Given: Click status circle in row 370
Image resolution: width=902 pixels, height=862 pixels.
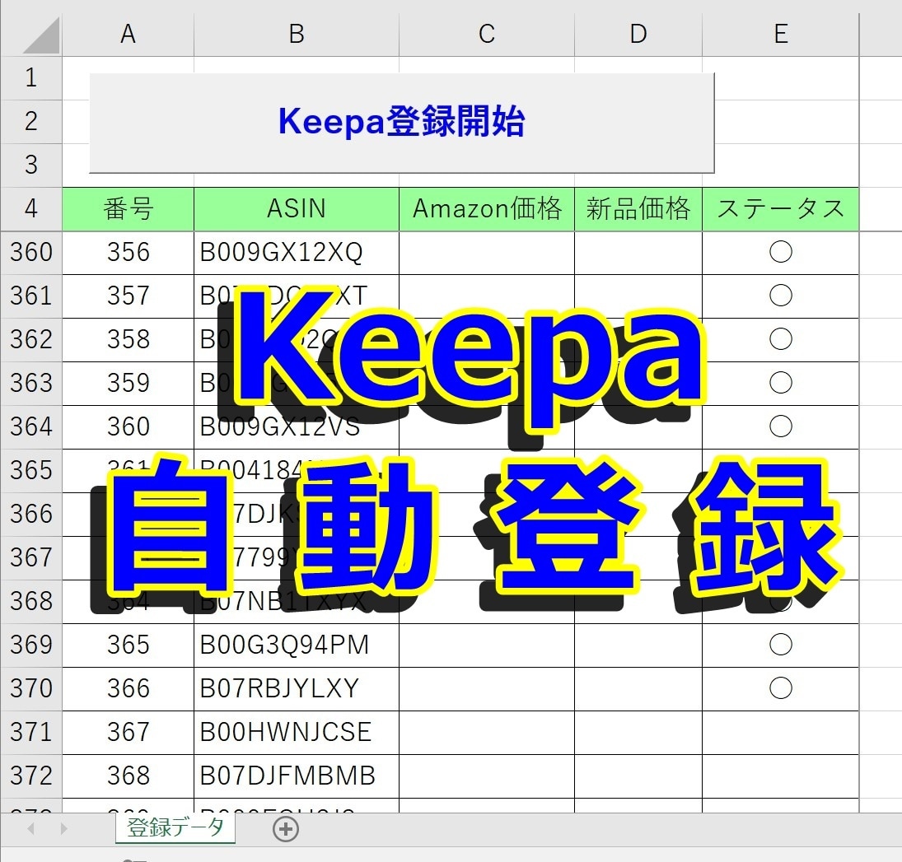Looking at the screenshot, I should 781,688.
